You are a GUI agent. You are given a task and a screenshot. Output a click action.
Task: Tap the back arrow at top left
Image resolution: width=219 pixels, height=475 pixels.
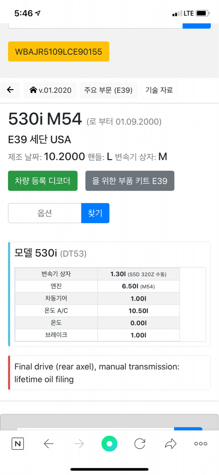[x=10, y=90]
